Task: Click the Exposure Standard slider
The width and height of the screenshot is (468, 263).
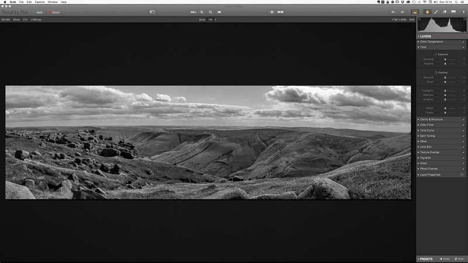Action: click(x=445, y=59)
